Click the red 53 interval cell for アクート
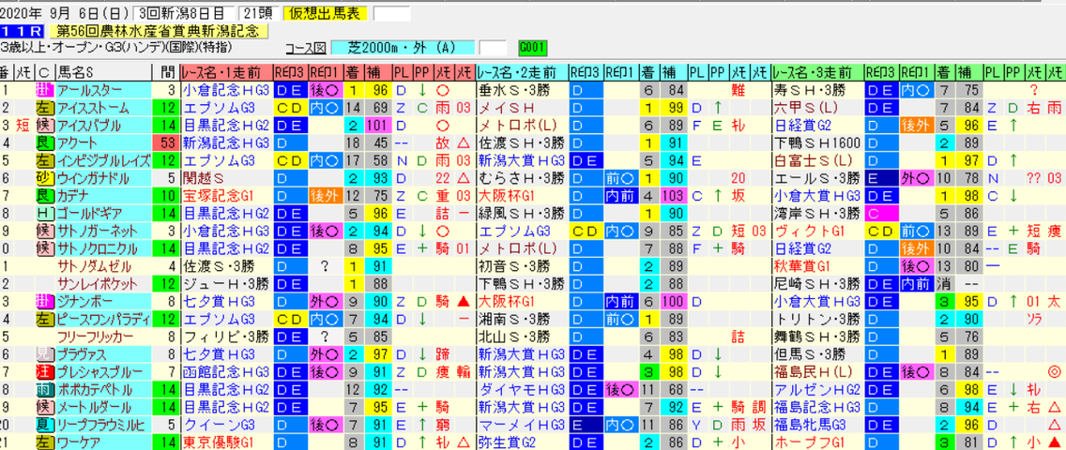Screen dimensions: 1066x450 (x=166, y=143)
